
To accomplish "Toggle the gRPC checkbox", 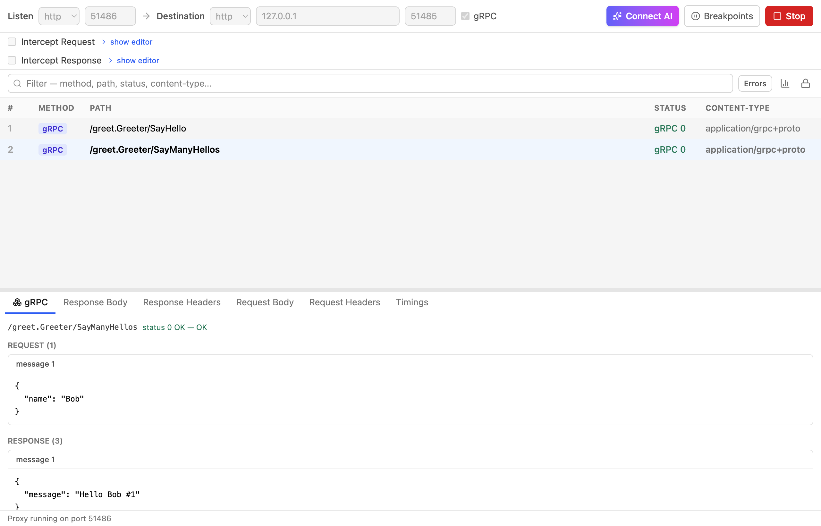I will click(x=465, y=16).
